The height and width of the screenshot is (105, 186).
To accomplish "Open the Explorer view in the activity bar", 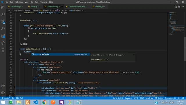I will point(3,7).
